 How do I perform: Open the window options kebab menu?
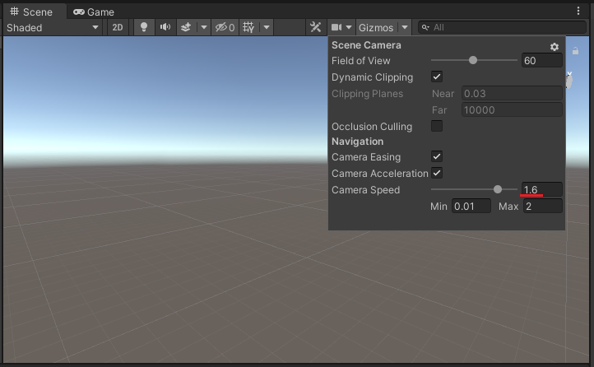pyautogui.click(x=578, y=11)
